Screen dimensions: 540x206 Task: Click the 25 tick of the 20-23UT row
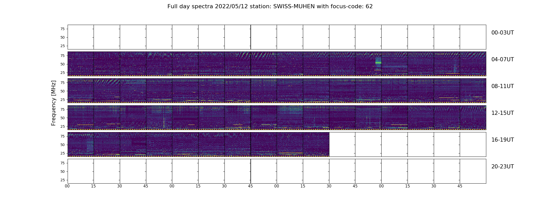(x=62, y=180)
